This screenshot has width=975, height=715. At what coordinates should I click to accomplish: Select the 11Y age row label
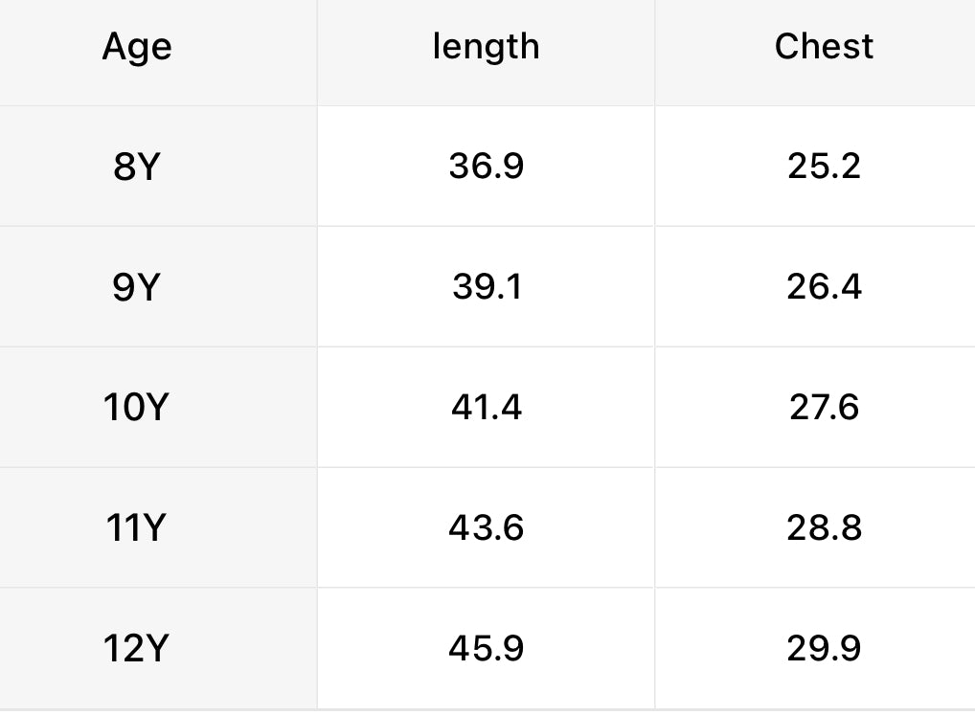point(136,528)
